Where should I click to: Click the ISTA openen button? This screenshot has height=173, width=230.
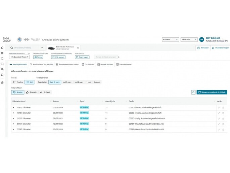click(x=58, y=57)
